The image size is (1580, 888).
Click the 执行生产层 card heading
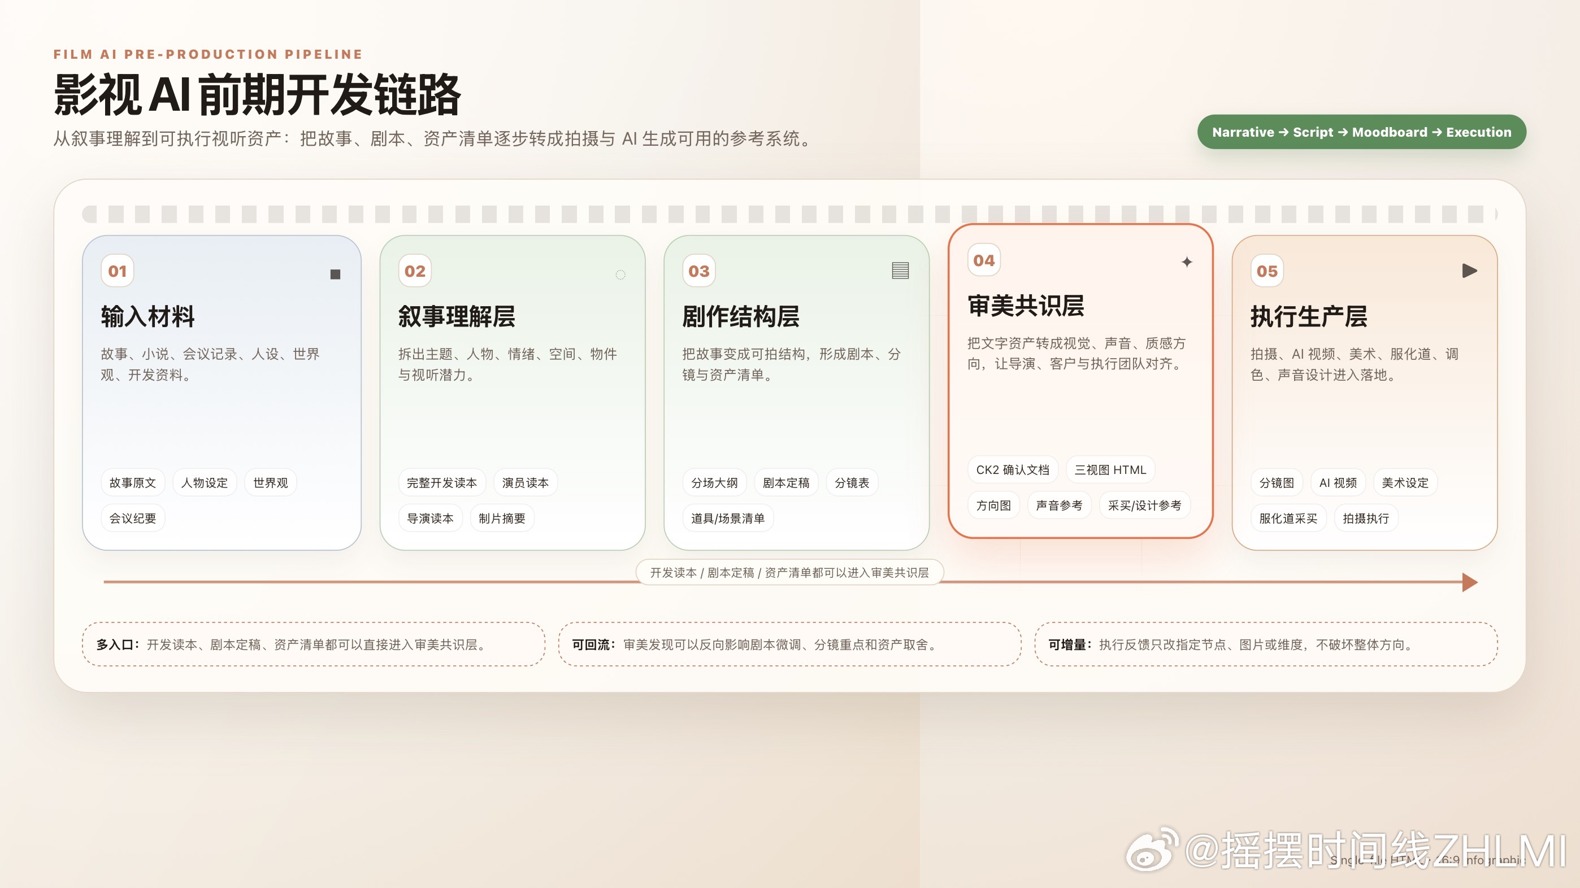click(x=1309, y=316)
